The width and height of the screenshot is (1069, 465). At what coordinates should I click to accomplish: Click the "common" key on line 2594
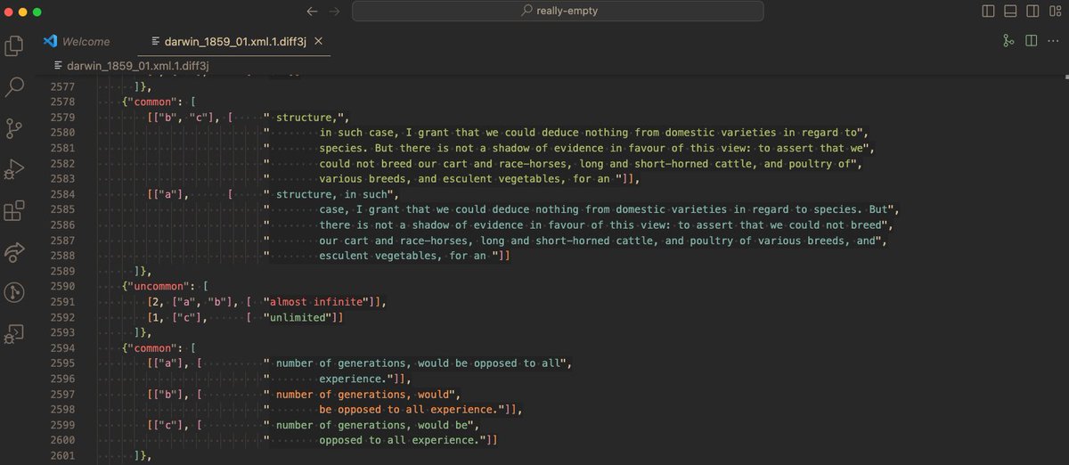(153, 348)
